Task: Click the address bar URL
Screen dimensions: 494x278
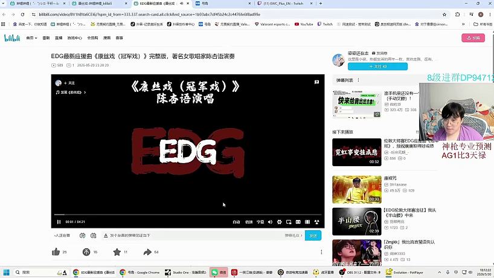Action: 150,15
